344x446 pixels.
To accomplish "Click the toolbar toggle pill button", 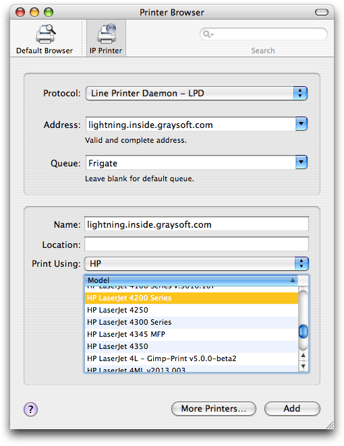I will [x=322, y=12].
